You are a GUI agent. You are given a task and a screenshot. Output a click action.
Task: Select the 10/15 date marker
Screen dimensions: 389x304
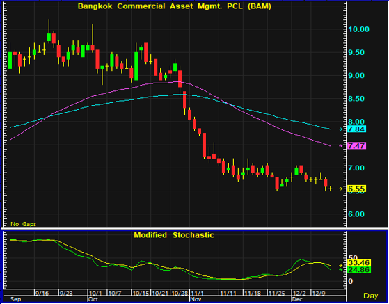[141, 294]
